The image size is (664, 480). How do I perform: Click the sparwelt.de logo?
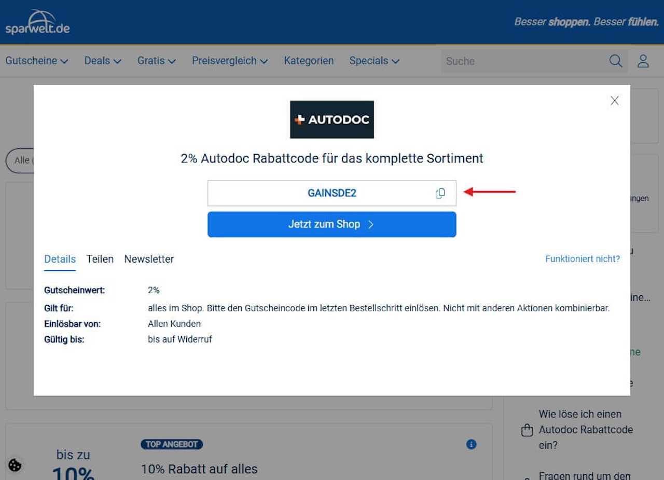(37, 22)
